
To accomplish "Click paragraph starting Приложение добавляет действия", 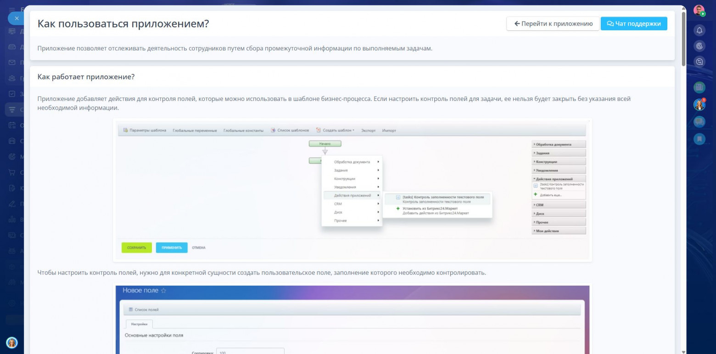I will [334, 103].
